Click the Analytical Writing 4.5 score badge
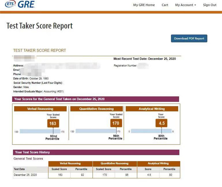The height and width of the screenshot is (187, 222). click(x=161, y=123)
